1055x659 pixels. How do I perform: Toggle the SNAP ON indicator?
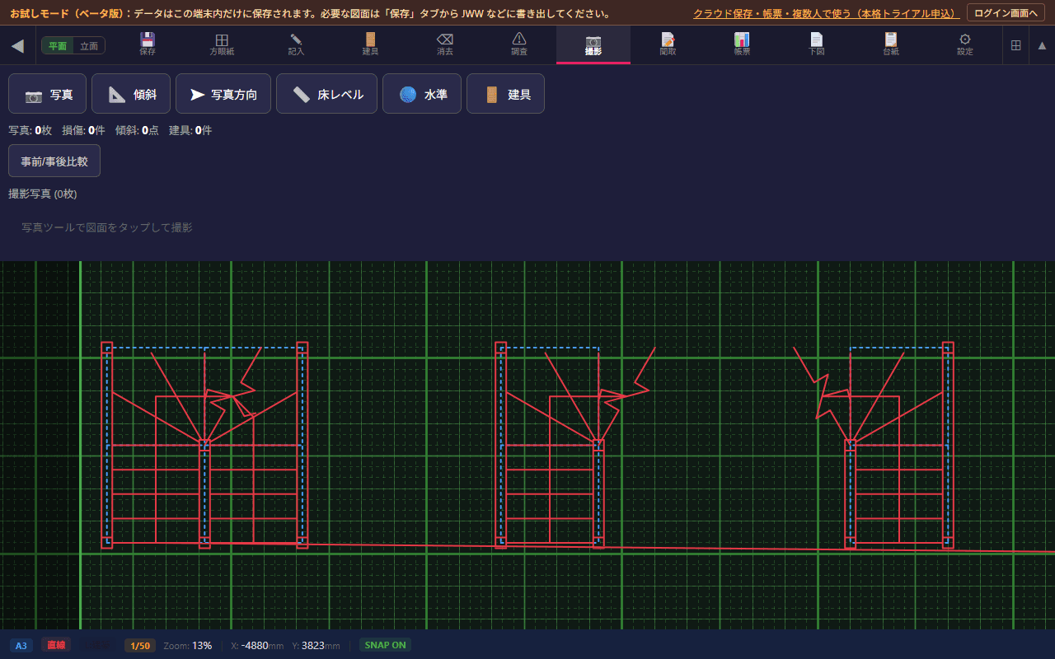click(x=385, y=645)
